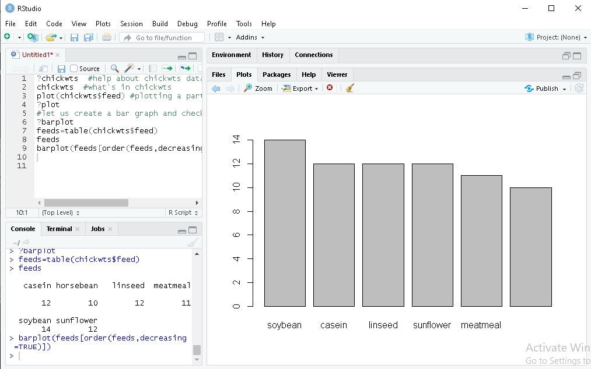Viewport: 591px width, 369px height.
Task: Run the current line of code
Action: pos(169,68)
